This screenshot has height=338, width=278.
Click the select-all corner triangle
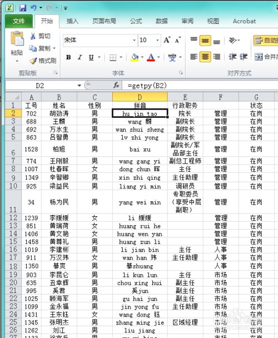tap(13, 97)
